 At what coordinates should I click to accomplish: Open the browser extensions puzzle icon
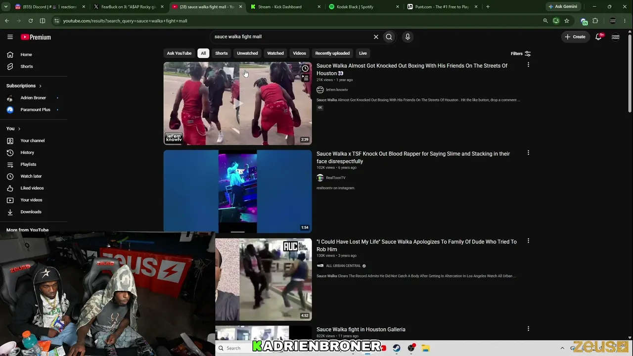coord(595,21)
